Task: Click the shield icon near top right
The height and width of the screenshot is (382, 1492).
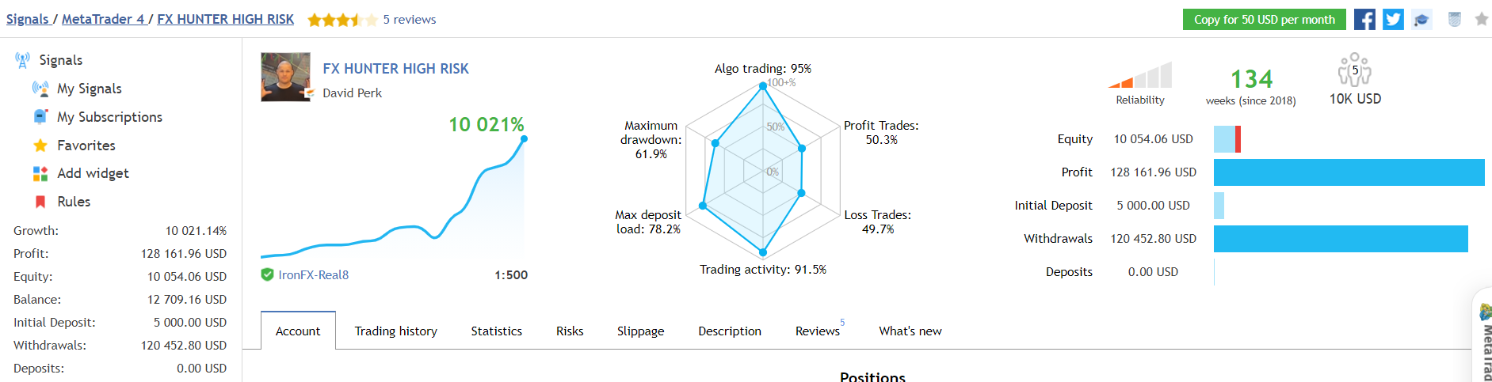Action: 1454,20
